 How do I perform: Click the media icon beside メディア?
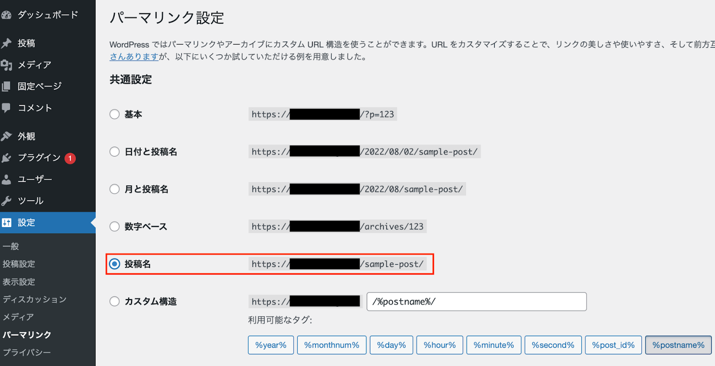point(6,65)
